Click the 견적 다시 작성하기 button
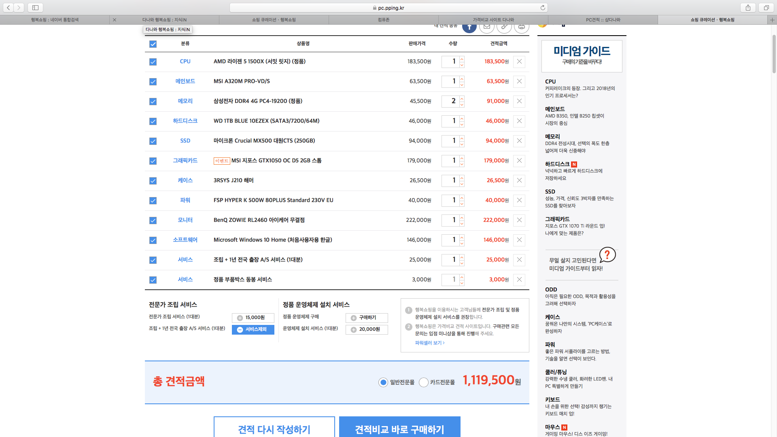 pos(274,427)
